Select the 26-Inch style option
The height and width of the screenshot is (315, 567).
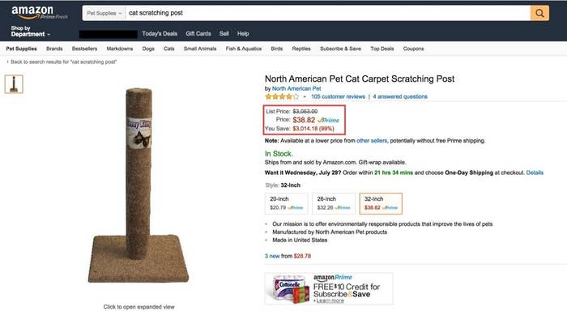pos(334,203)
